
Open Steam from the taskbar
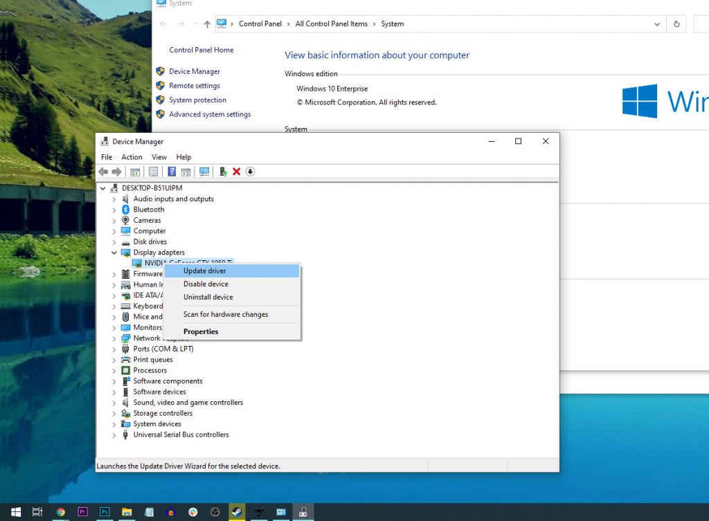tap(237, 512)
